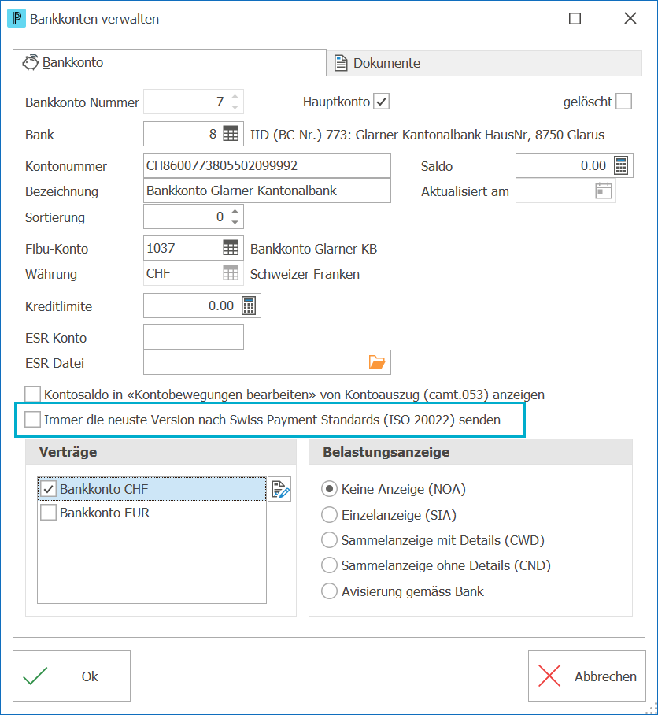Open the bank lookup table icon
This screenshot has width=658, height=715.
click(x=231, y=134)
